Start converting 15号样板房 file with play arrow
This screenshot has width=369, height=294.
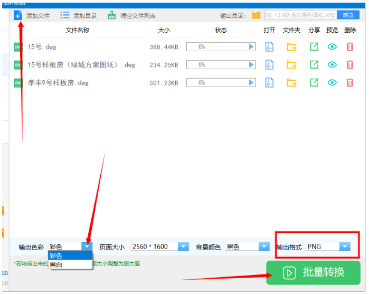[x=251, y=65]
